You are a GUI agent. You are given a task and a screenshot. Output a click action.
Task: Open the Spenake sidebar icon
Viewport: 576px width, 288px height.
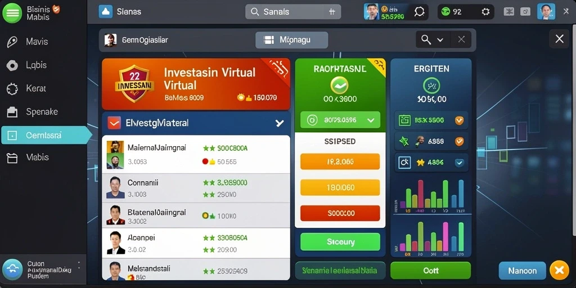coord(12,112)
